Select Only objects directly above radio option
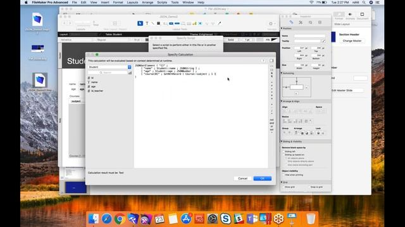 tap(287, 161)
